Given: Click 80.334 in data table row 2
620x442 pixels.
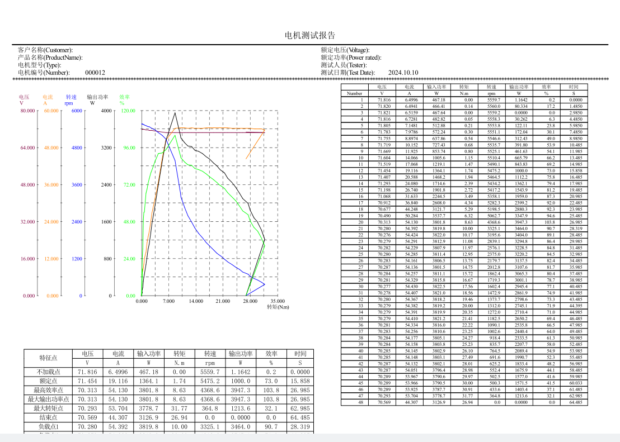Looking at the screenshot, I should pyautogui.click(x=521, y=106).
